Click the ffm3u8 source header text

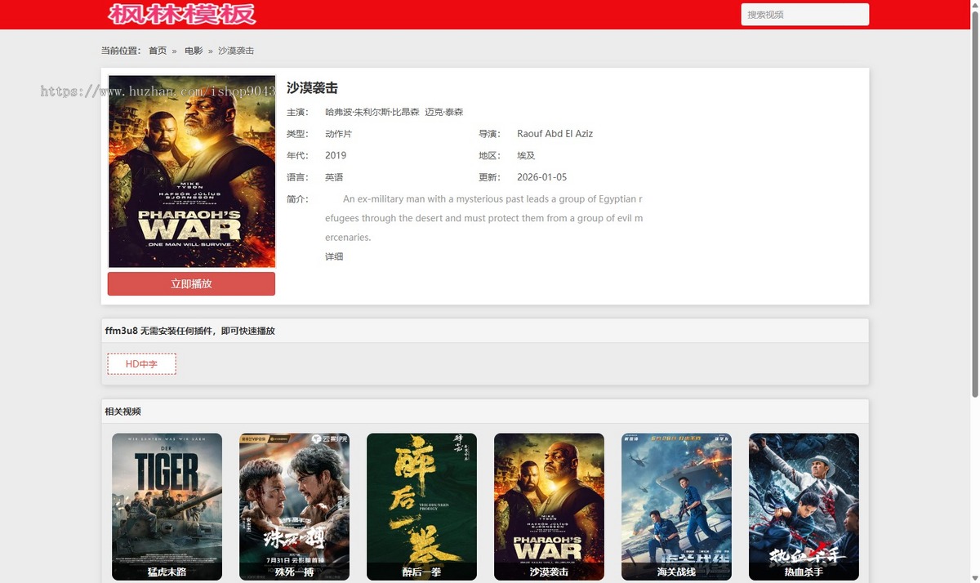pyautogui.click(x=189, y=331)
